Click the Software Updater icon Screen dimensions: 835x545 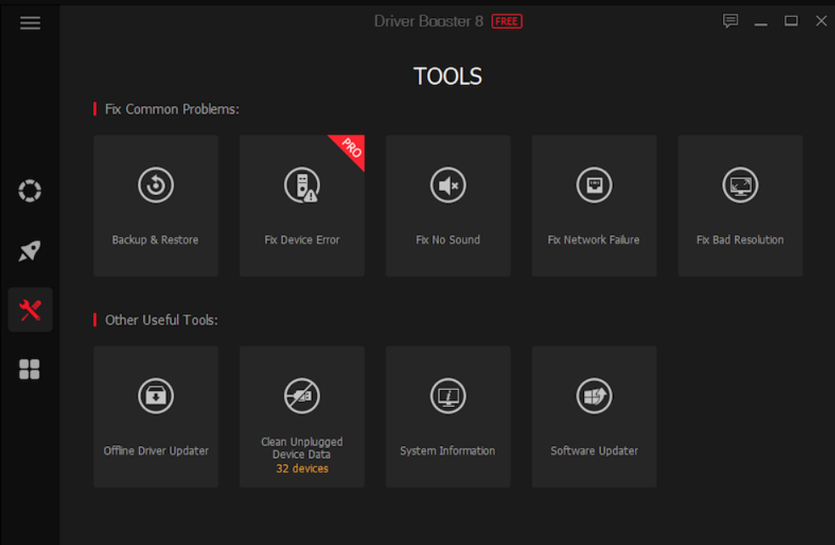point(594,396)
